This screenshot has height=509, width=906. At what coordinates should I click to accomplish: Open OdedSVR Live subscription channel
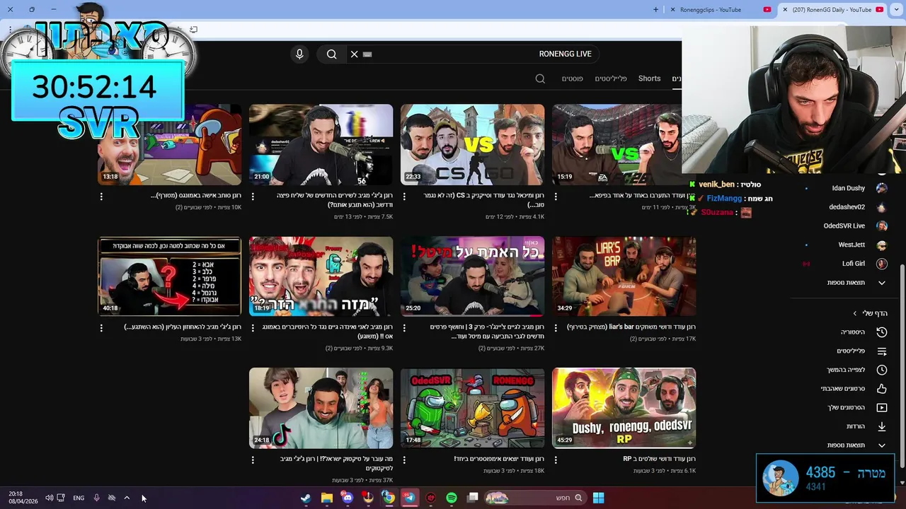pyautogui.click(x=844, y=226)
